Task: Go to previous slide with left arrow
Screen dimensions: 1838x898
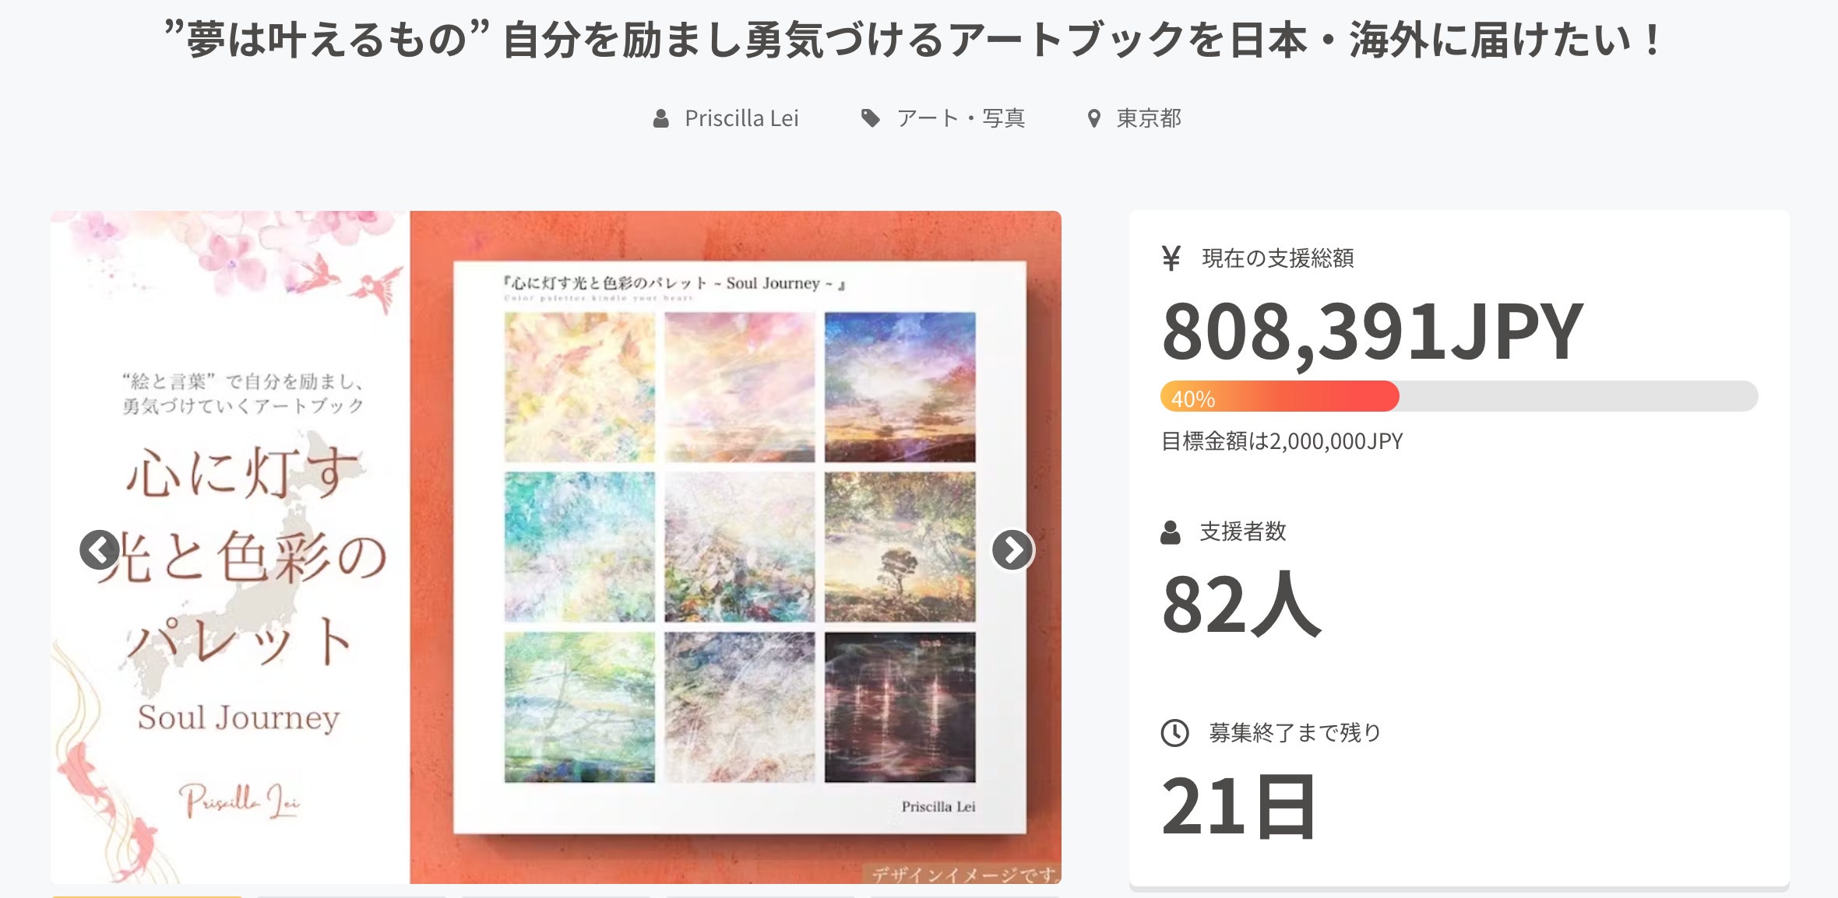Action: (100, 550)
